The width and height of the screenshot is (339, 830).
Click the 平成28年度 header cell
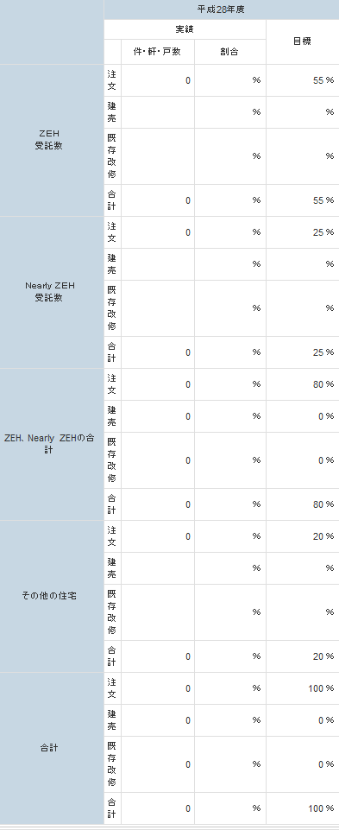click(222, 10)
